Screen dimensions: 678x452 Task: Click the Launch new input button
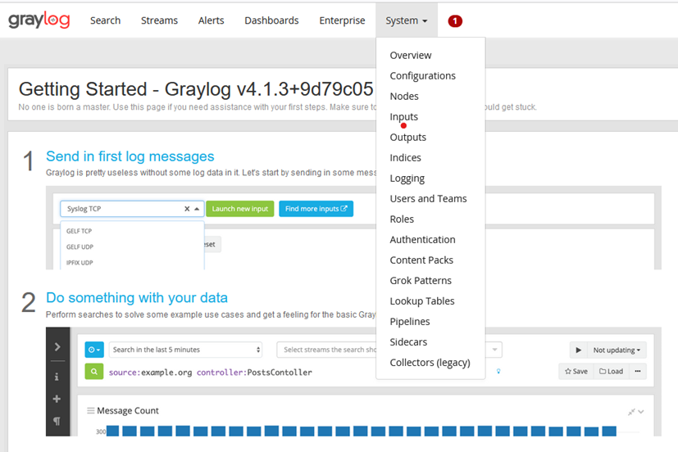pos(239,209)
